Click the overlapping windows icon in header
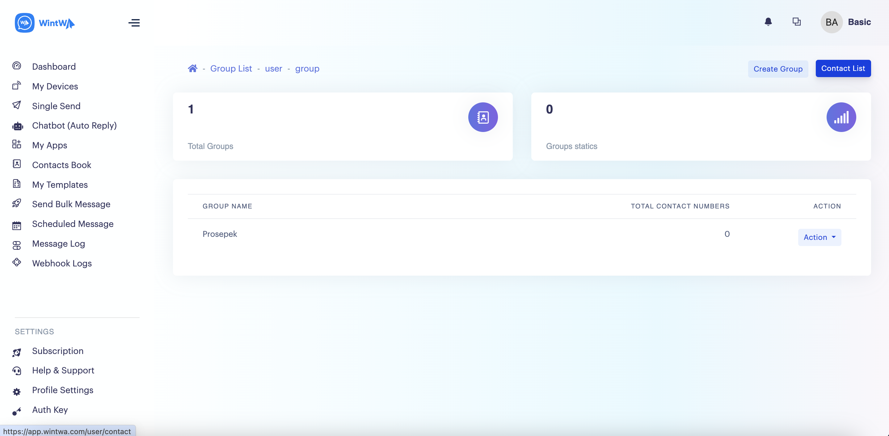The height and width of the screenshot is (436, 889). tap(796, 22)
